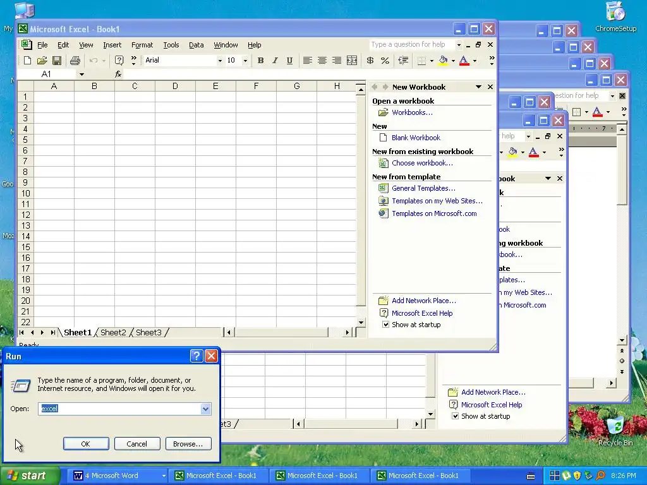Open the File menu

[42, 45]
